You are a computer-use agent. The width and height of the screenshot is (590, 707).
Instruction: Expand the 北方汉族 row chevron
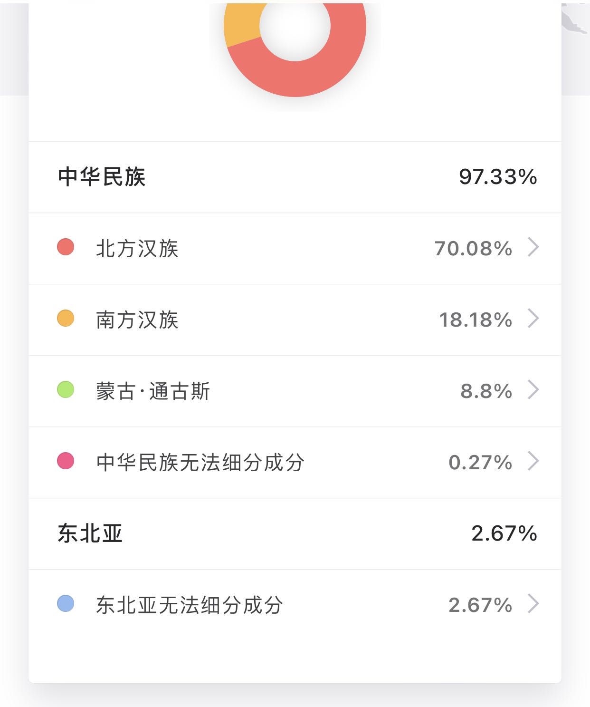click(533, 248)
